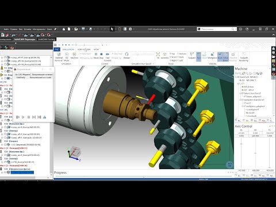Click the traffic light rebuild icon

[x=120, y=29]
